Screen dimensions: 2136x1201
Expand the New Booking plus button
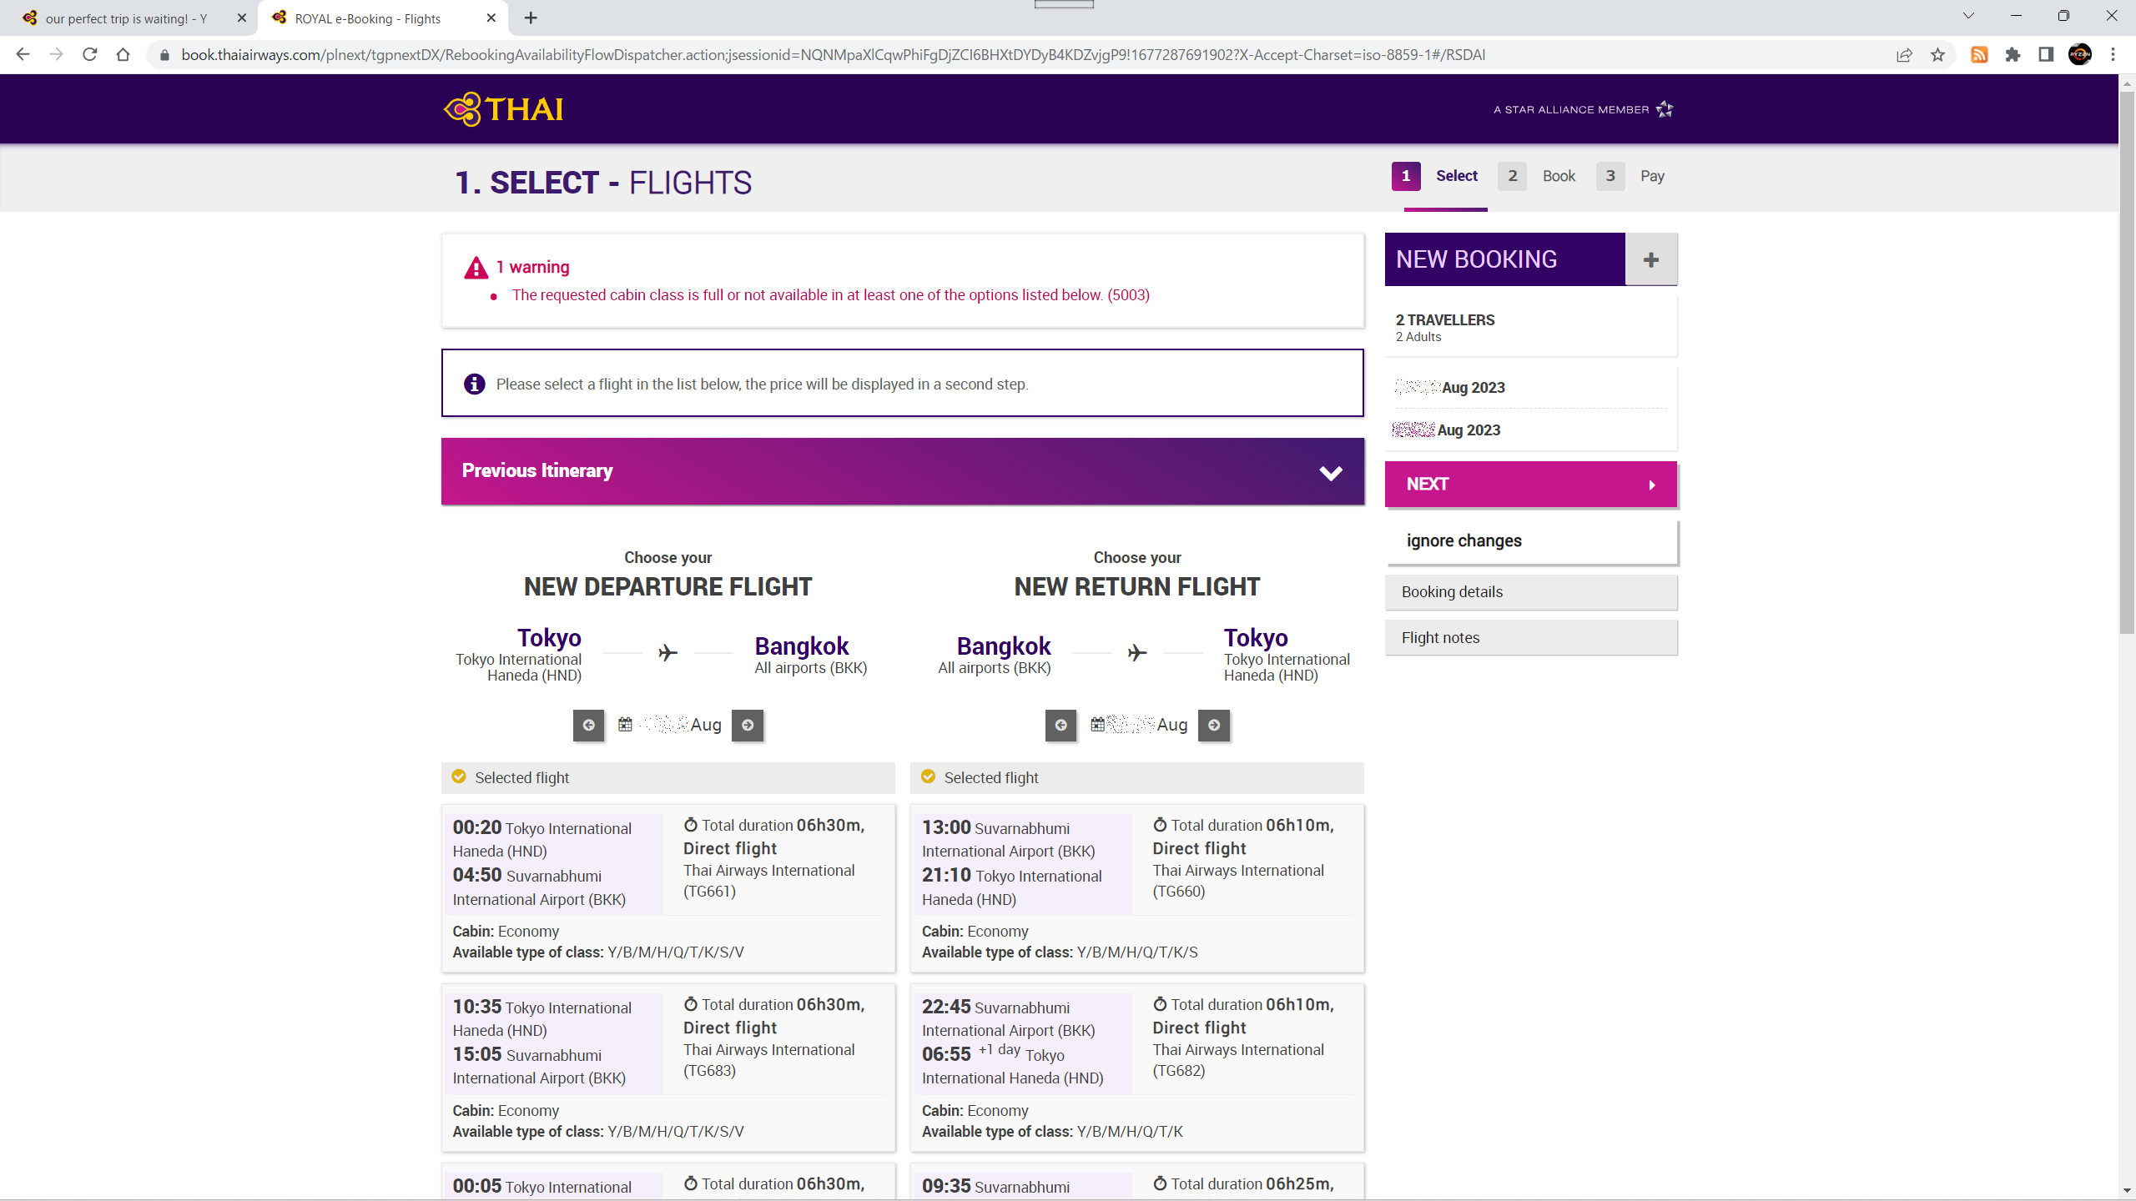[x=1651, y=259]
